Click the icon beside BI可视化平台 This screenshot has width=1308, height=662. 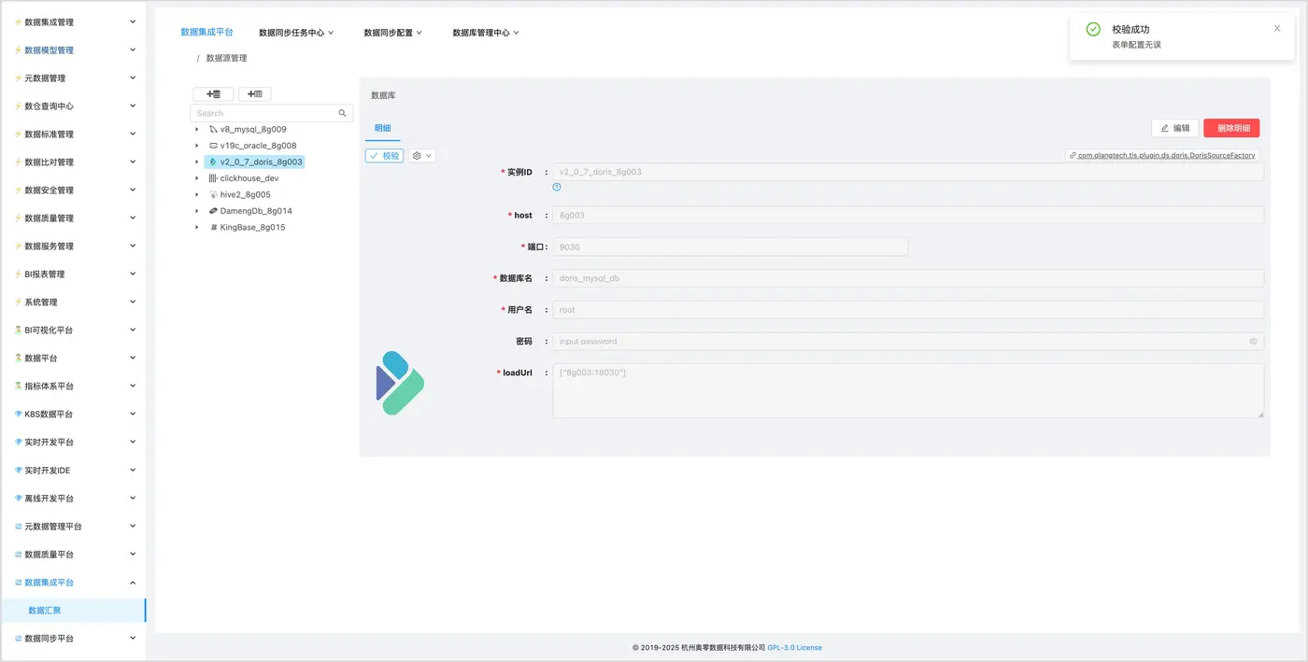(x=18, y=330)
